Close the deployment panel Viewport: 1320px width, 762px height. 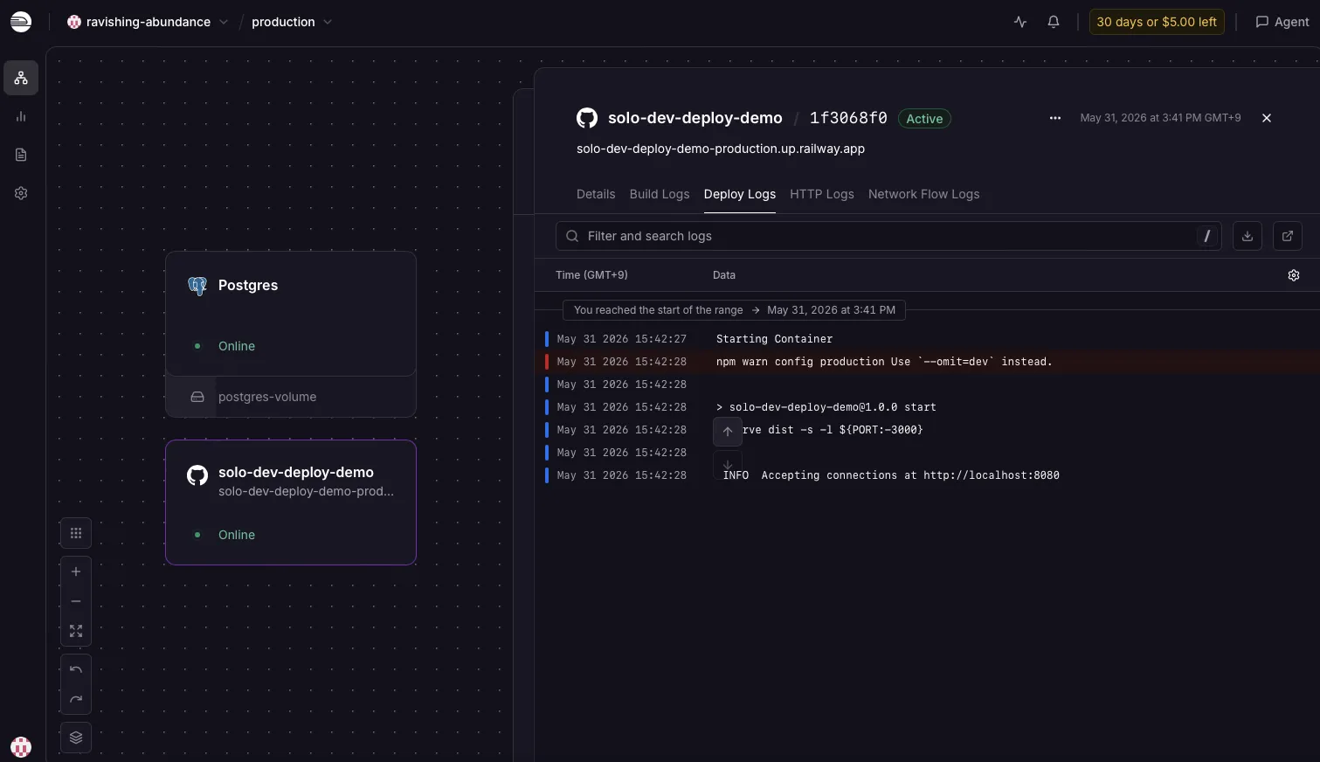point(1267,118)
